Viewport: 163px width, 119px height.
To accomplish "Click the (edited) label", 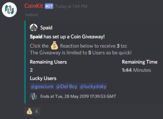I will coord(32,15).
